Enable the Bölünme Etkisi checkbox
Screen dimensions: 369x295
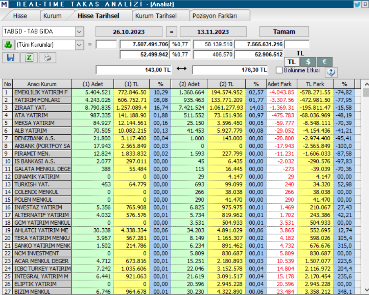coord(279,70)
